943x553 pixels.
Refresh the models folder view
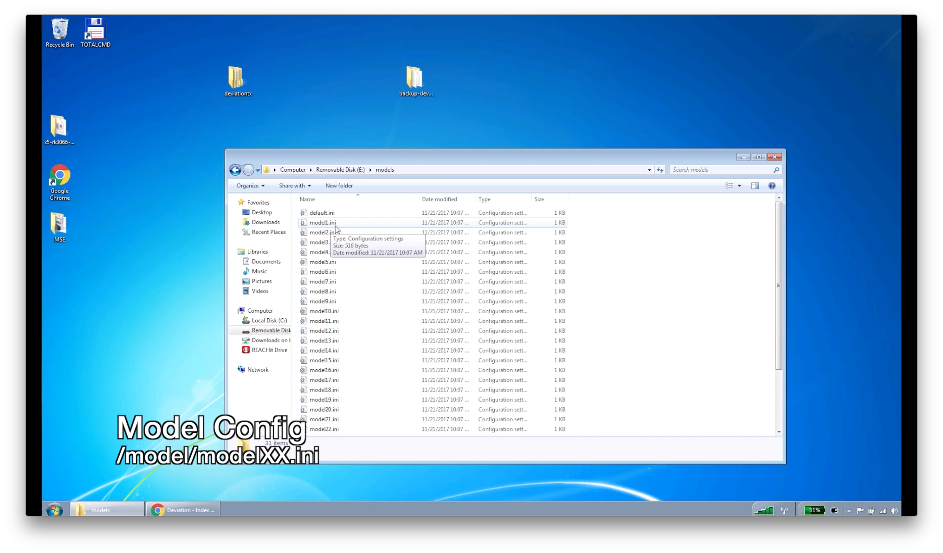click(660, 170)
